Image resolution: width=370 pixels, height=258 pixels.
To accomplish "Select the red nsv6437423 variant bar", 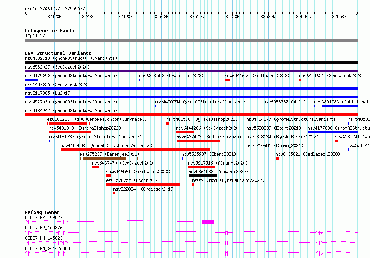I will tap(198, 141).
